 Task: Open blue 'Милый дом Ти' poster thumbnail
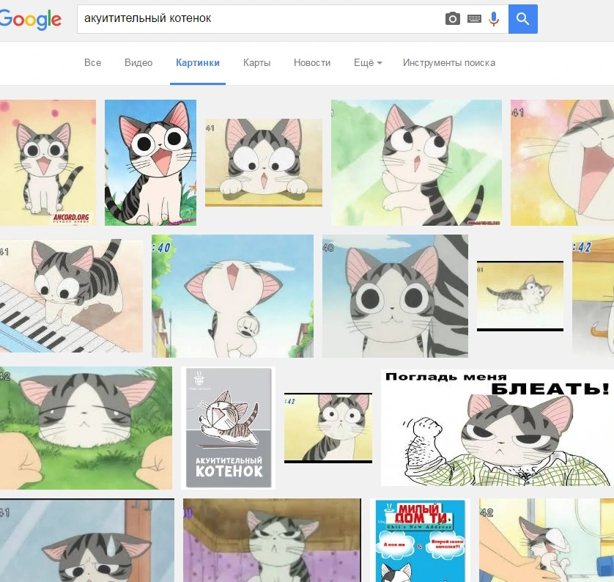[420, 540]
